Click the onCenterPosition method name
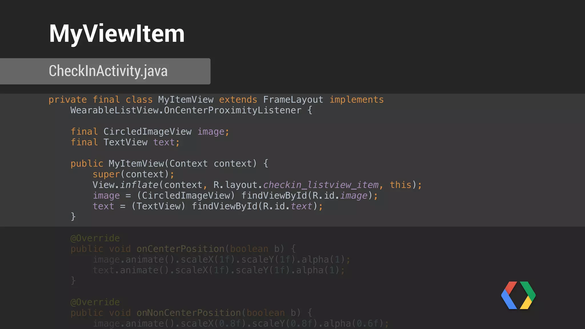This screenshot has width=585, height=329. coord(180,249)
